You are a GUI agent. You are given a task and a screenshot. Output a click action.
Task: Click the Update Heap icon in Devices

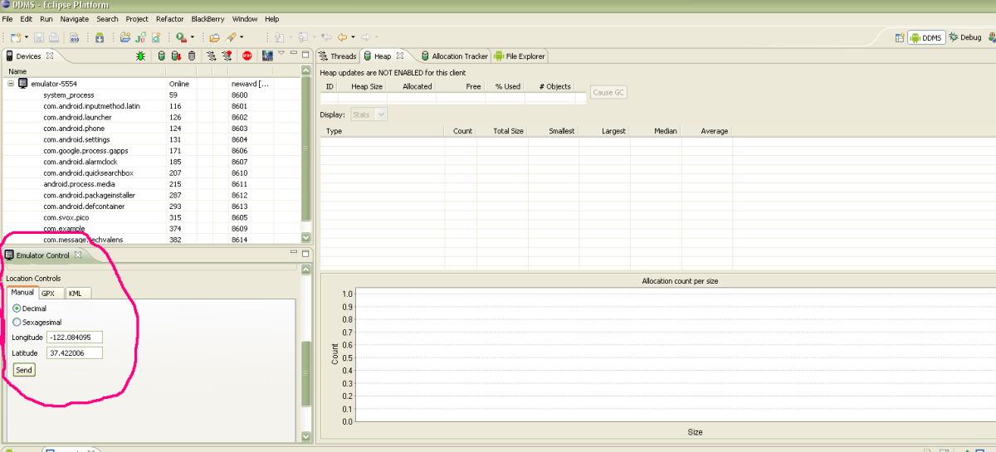[x=161, y=56]
